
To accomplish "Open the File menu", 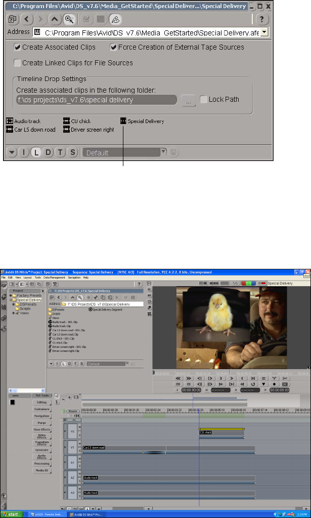I will (x=4, y=277).
